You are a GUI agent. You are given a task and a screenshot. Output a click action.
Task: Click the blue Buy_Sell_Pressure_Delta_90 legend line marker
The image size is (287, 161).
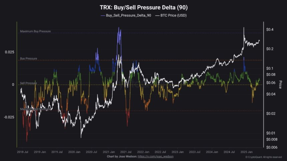[102, 15]
